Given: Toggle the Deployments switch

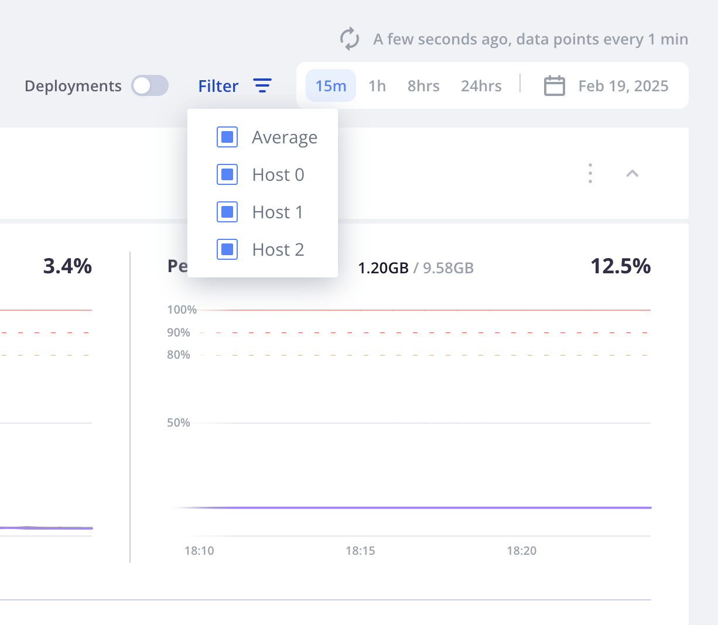Looking at the screenshot, I should [150, 86].
